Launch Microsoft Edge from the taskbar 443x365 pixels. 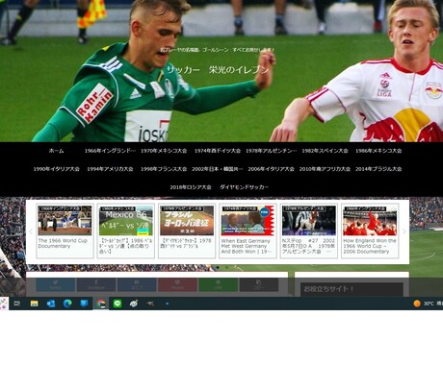67,304
